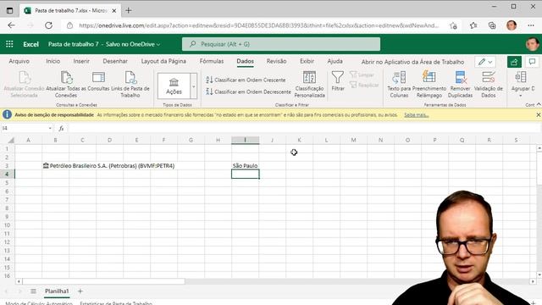Select the cell containing São Paulo
The width and height of the screenshot is (542, 305).
point(245,166)
